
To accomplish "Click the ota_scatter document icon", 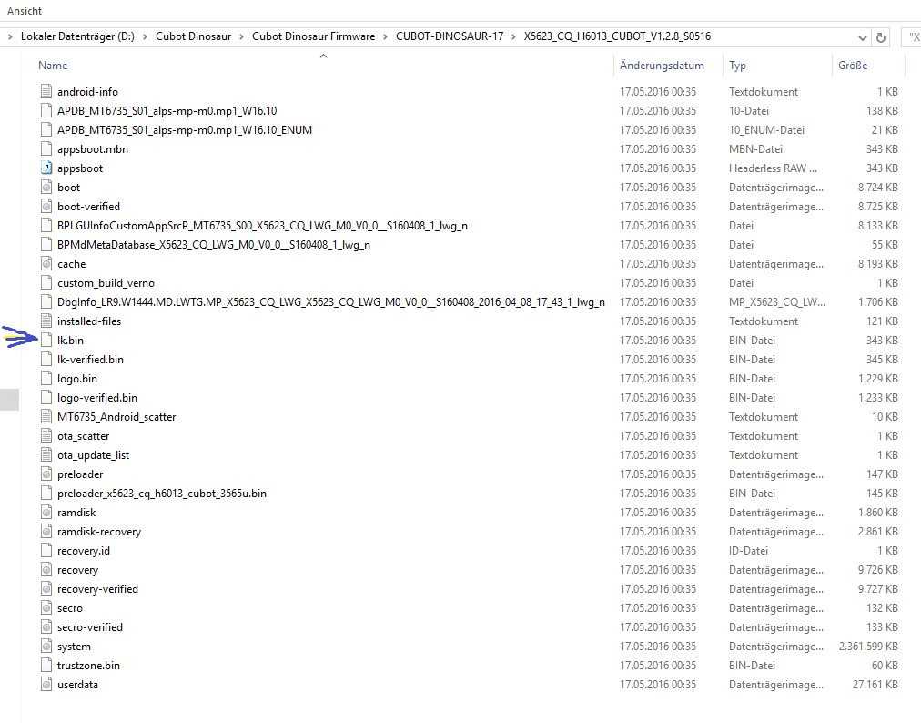I will tap(46, 435).
